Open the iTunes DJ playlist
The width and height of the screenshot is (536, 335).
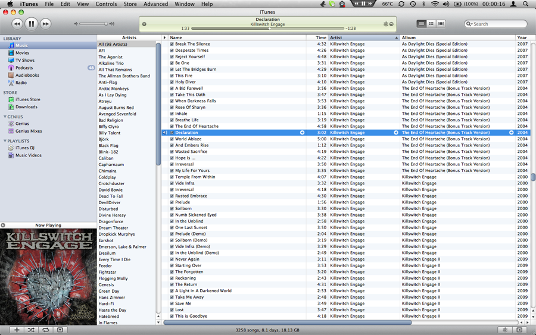click(x=25, y=148)
